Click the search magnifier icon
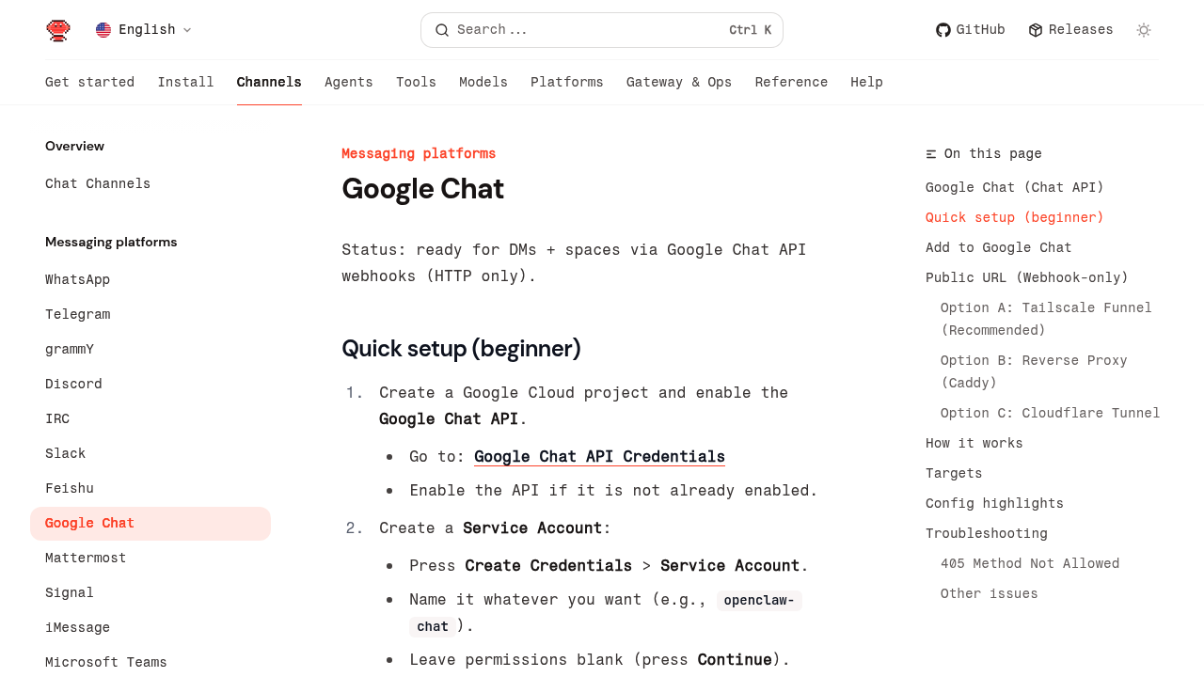Screen dimensions: 1204x677 [441, 30]
